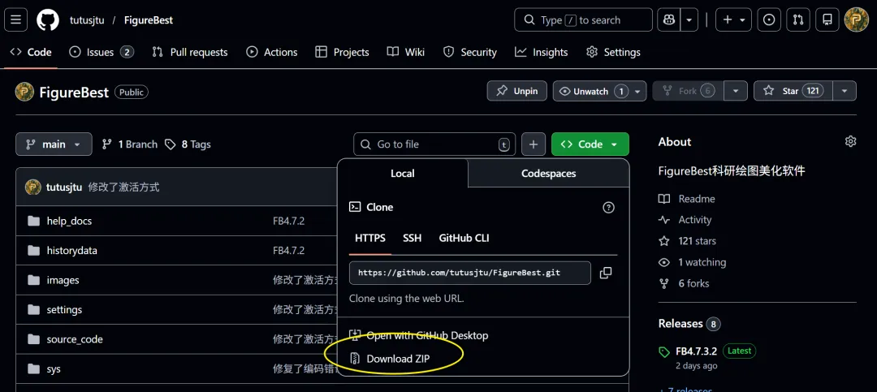
Task: Click the add file plus button
Action: [x=534, y=144]
